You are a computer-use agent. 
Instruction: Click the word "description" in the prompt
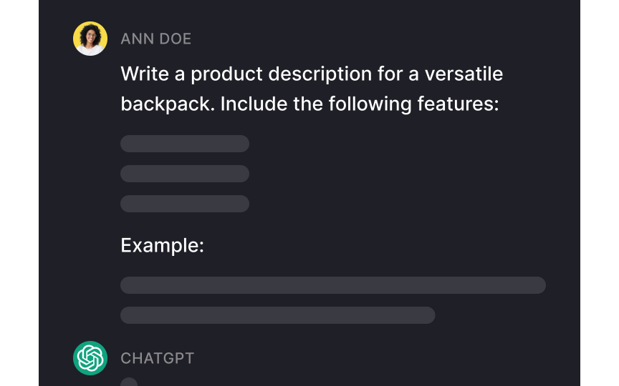click(x=320, y=74)
